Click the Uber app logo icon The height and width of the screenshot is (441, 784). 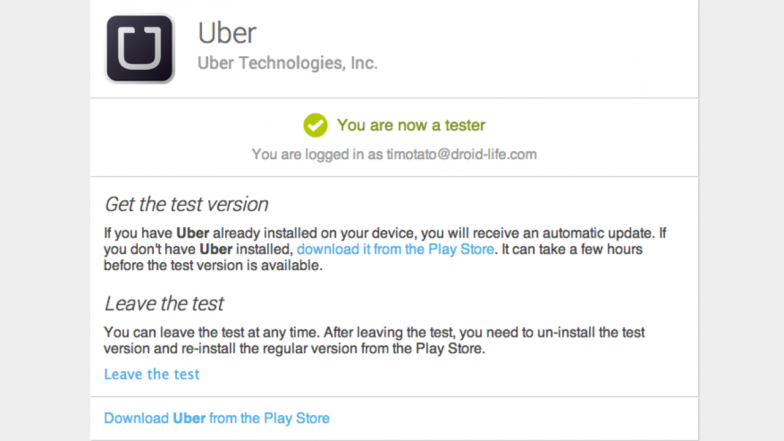pyautogui.click(x=140, y=48)
